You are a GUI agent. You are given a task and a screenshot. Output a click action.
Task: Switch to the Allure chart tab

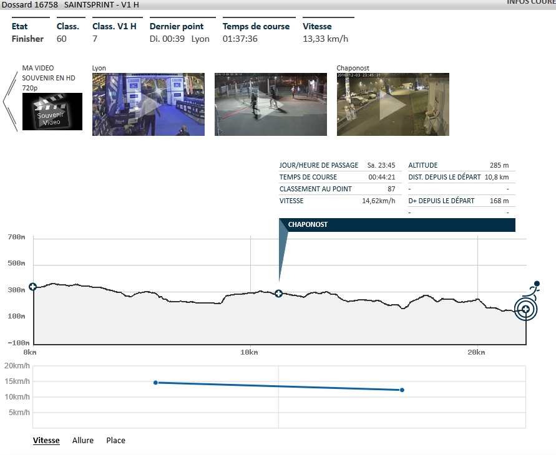[83, 440]
